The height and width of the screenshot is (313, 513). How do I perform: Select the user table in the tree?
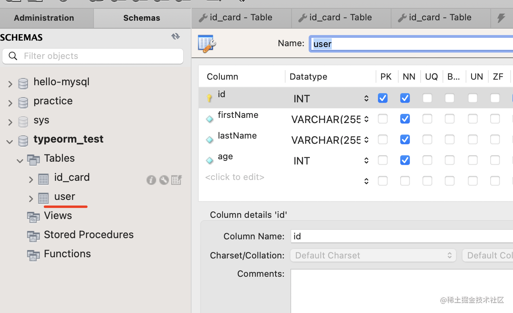(x=65, y=197)
